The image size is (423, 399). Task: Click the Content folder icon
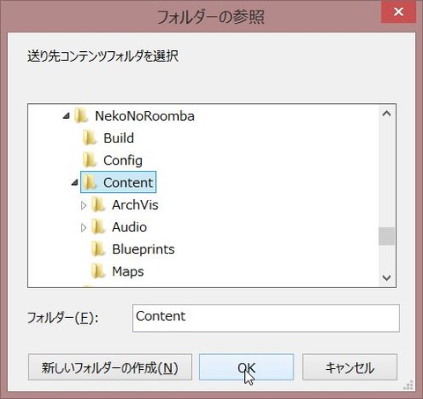coord(89,182)
